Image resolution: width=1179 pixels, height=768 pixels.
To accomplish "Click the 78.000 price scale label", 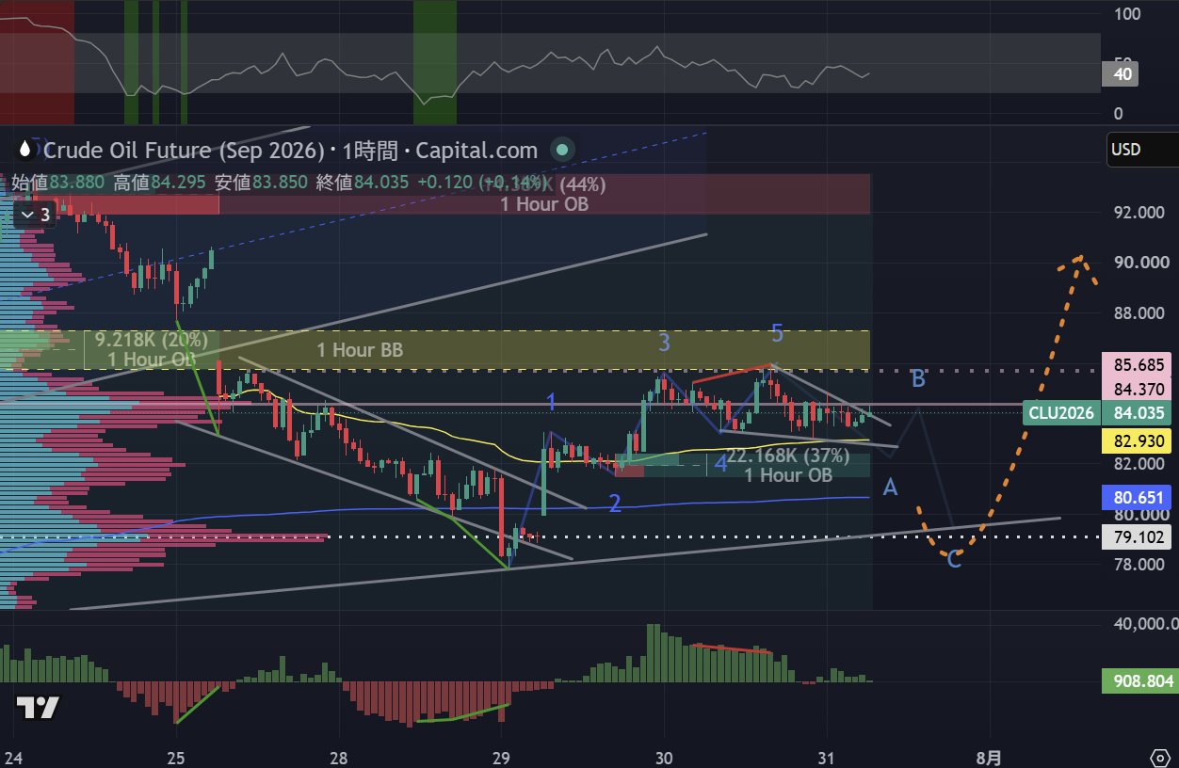I will tap(1139, 565).
